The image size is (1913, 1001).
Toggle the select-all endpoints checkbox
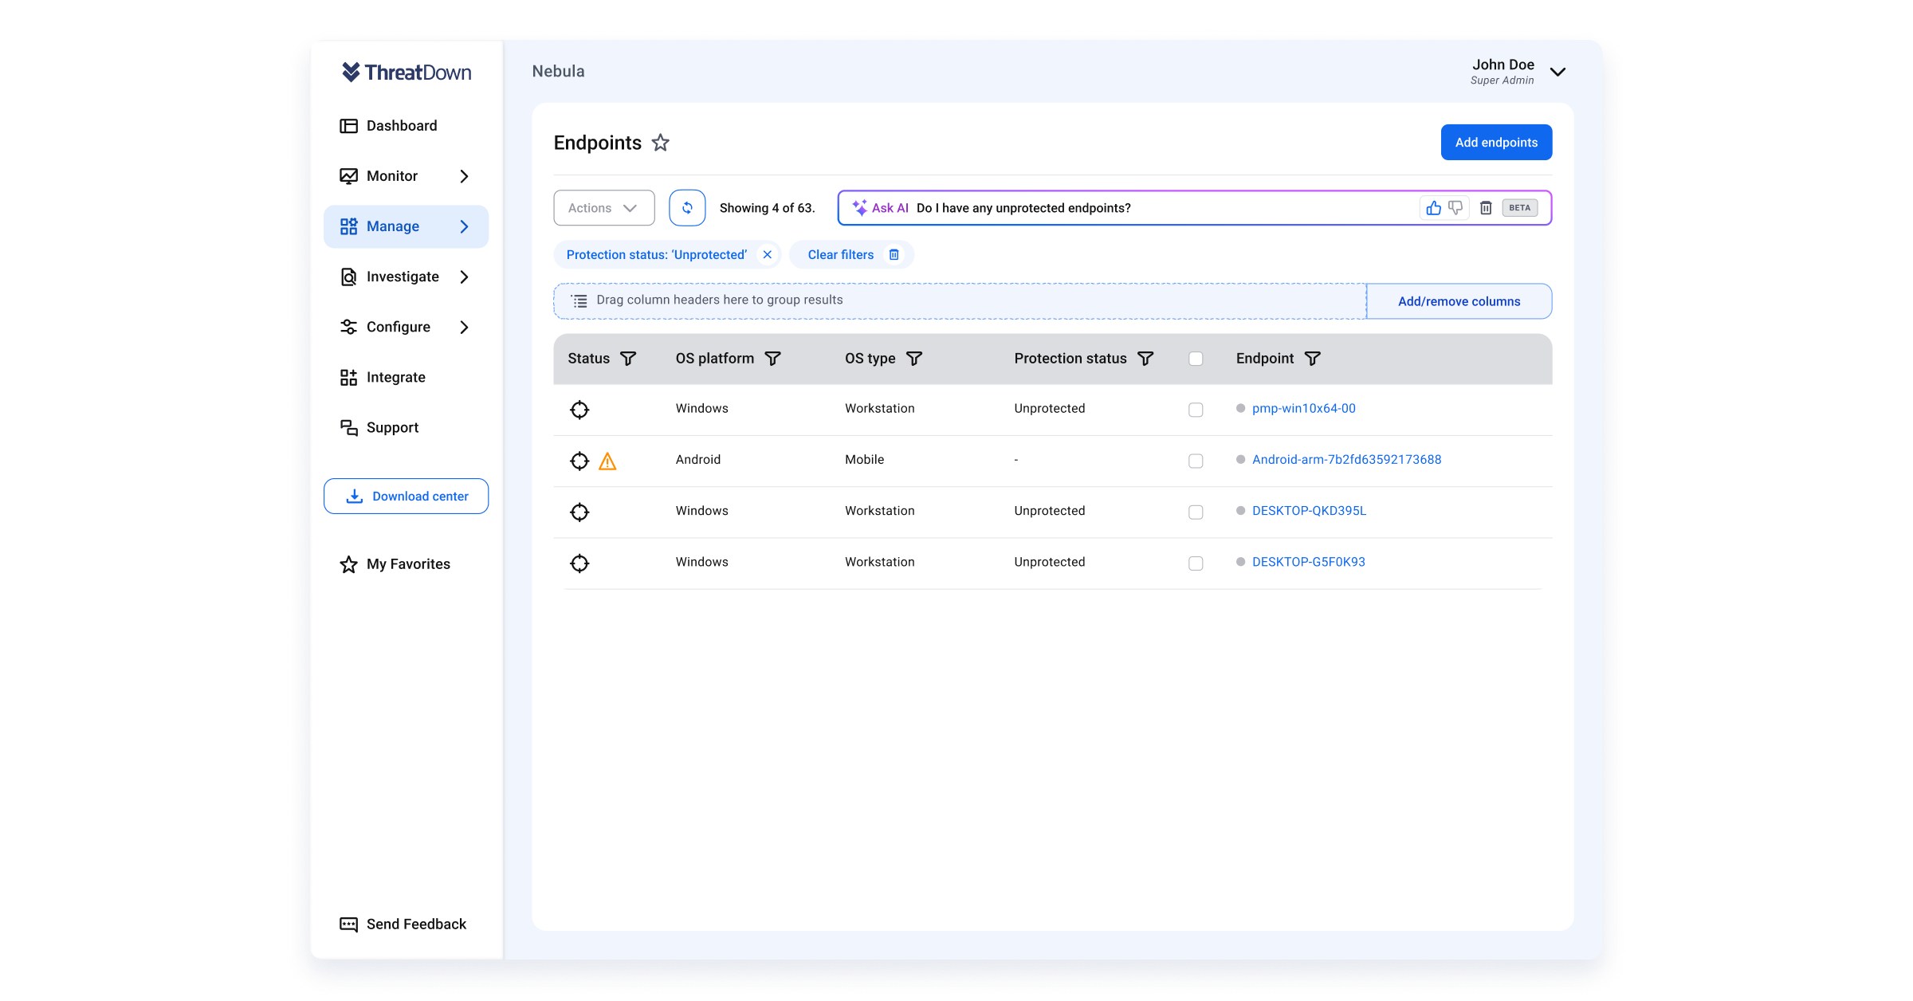coord(1196,359)
